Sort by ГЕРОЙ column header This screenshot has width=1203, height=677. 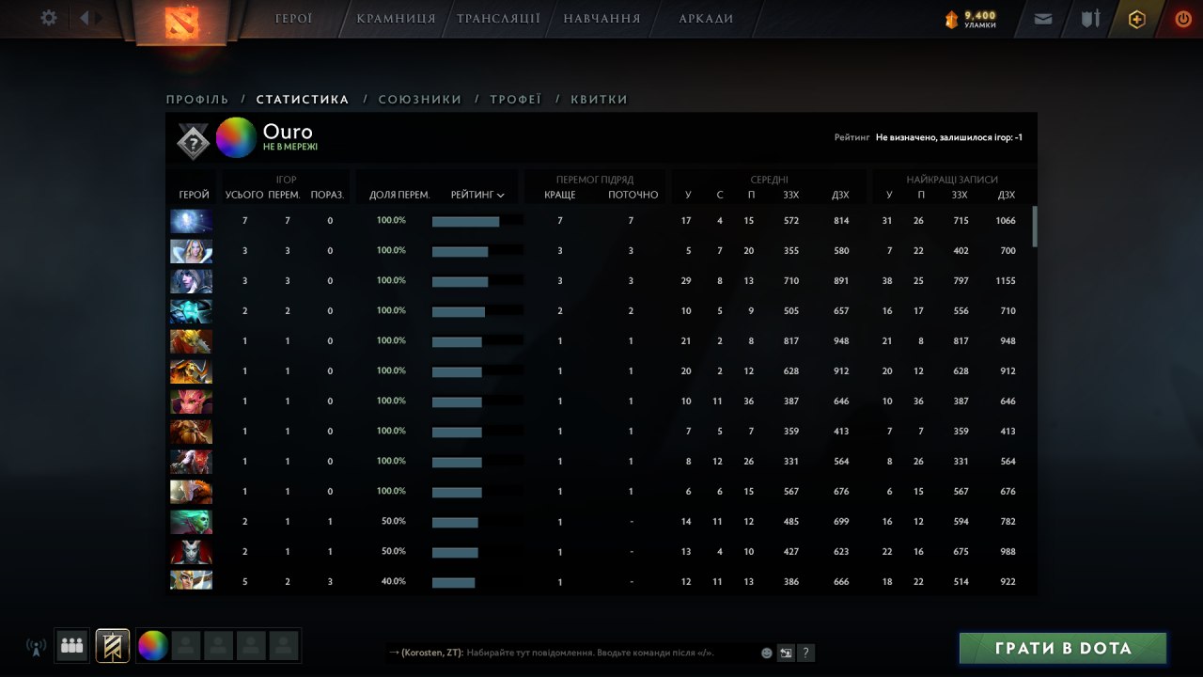(x=195, y=195)
